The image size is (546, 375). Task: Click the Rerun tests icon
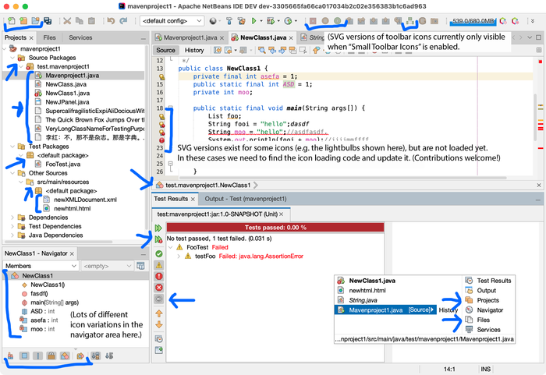tap(159, 228)
